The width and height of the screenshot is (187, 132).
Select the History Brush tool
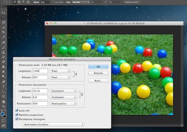click(x=4, y=57)
